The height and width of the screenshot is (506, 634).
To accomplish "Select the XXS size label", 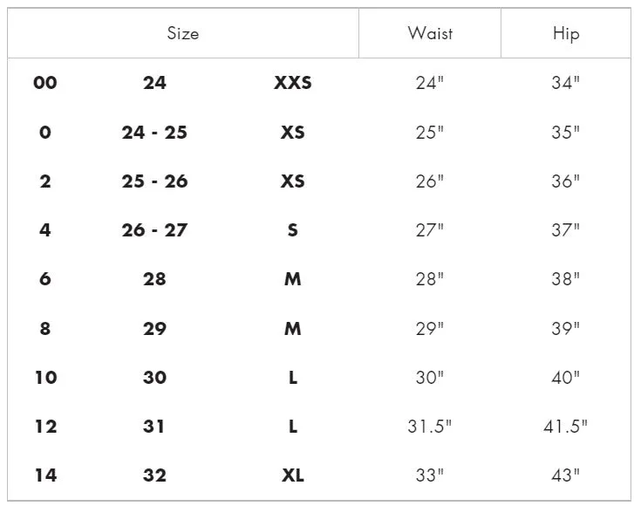I will (x=293, y=83).
